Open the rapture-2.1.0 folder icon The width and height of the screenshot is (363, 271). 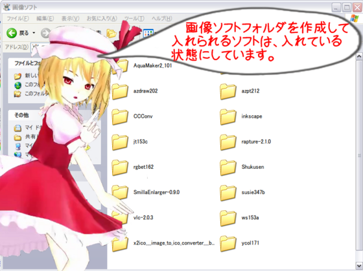point(228,142)
